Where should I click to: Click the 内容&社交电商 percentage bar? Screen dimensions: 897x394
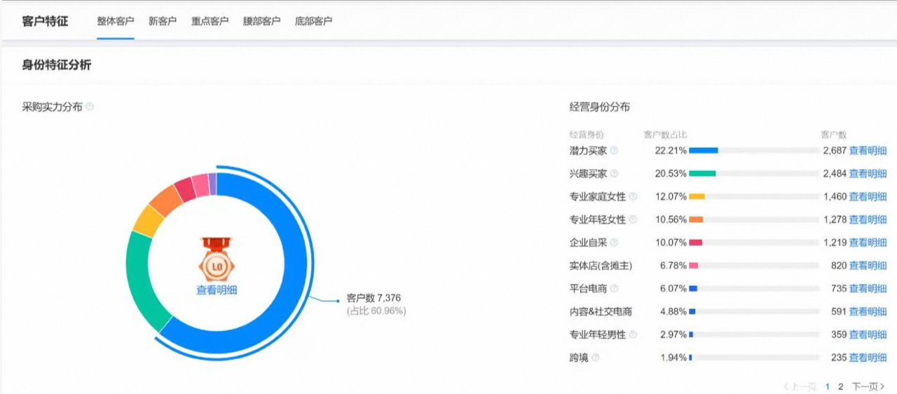tap(753, 311)
